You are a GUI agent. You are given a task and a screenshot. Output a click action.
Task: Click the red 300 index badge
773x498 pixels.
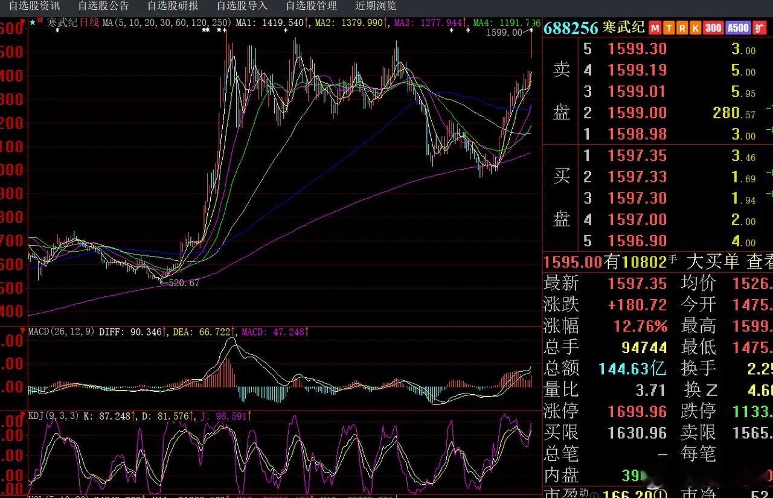pos(713,28)
